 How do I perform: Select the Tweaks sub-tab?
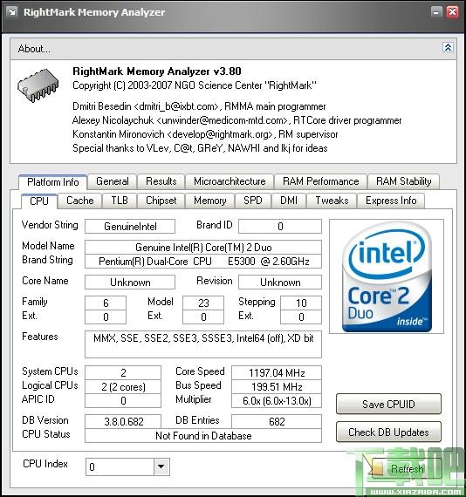[332, 201]
